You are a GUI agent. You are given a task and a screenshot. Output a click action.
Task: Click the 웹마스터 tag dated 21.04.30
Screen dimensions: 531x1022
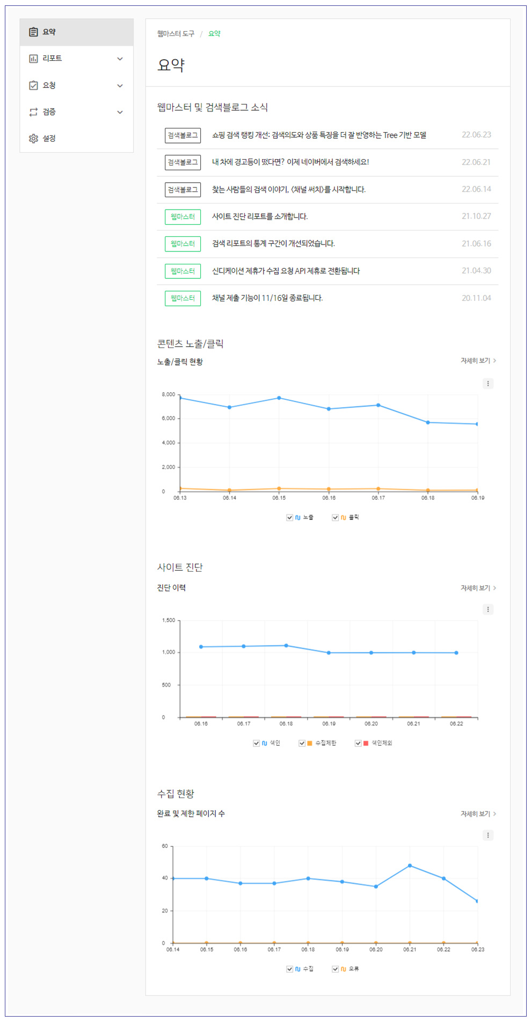[183, 271]
